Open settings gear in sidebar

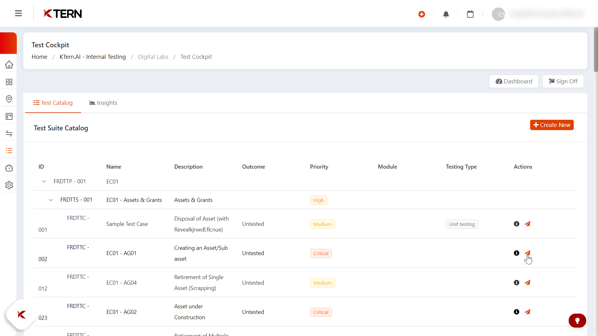(9, 185)
